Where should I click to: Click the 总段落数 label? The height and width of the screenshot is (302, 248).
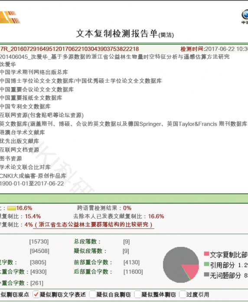[87, 241]
